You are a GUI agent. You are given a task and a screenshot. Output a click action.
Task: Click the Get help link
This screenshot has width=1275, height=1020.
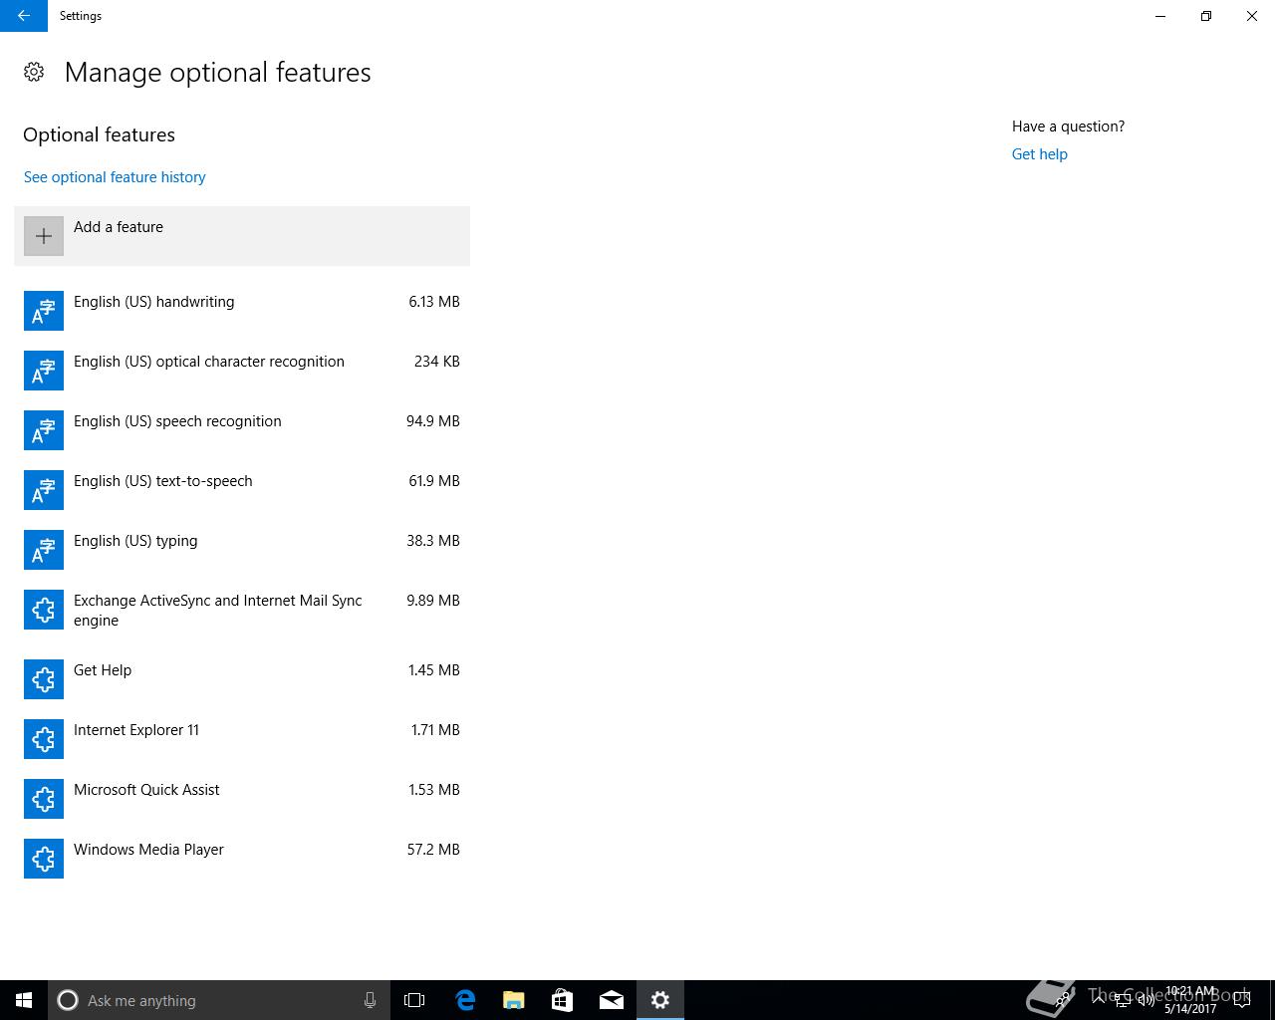[x=1039, y=154]
